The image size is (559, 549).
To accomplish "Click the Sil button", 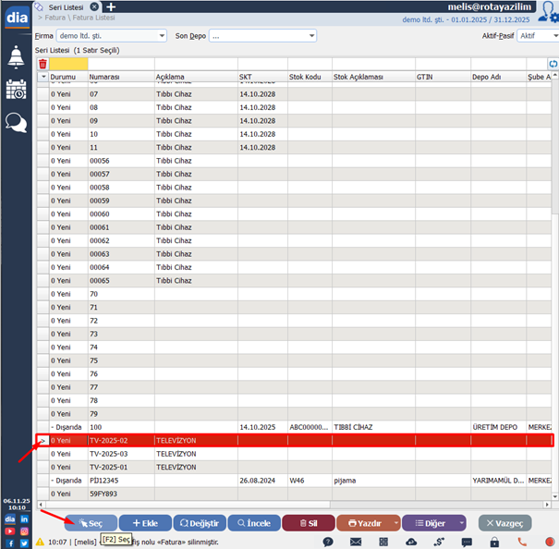I will (x=308, y=523).
